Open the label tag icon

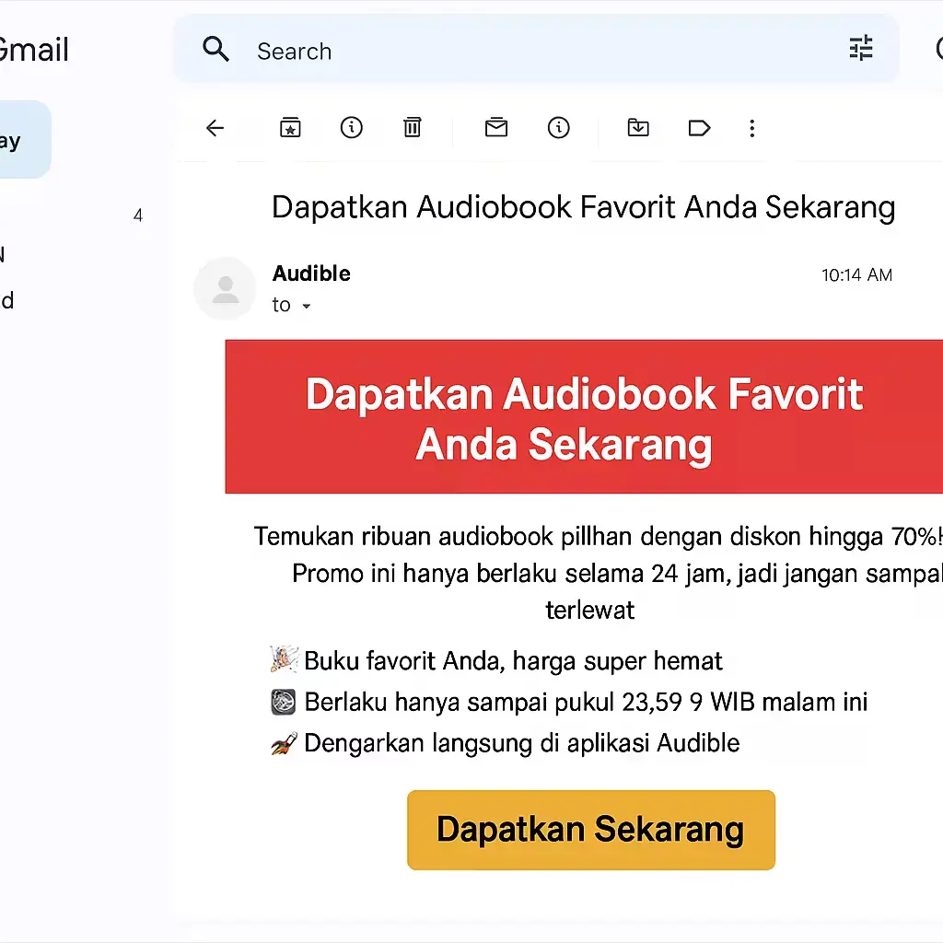tap(699, 128)
